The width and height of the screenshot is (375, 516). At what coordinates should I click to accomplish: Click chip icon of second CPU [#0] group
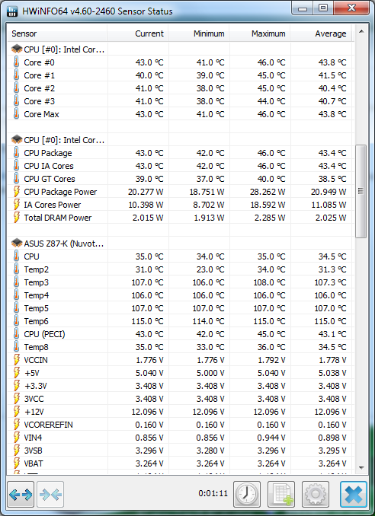pyautogui.click(x=17, y=140)
